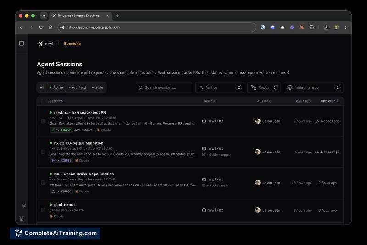The height and width of the screenshot is (245, 367).
Task: Check the Nx + Ocean Cross-Repo Session
Action: click(x=43, y=183)
